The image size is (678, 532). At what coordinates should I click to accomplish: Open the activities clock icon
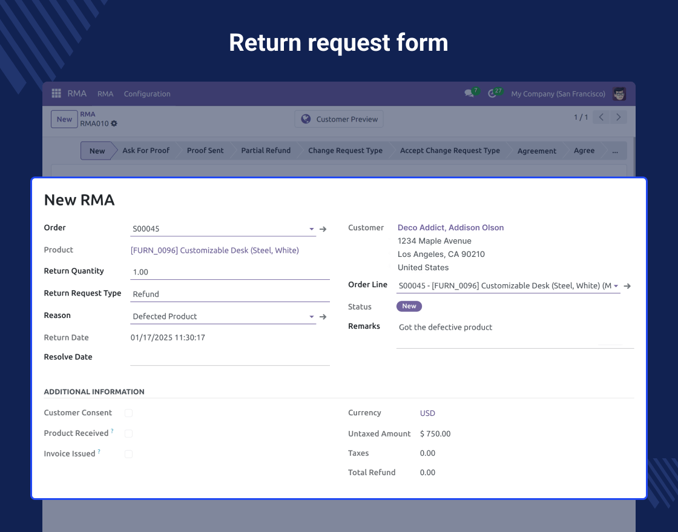click(x=492, y=93)
